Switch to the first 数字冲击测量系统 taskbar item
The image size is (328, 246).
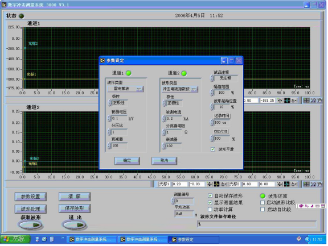[x=92, y=240]
